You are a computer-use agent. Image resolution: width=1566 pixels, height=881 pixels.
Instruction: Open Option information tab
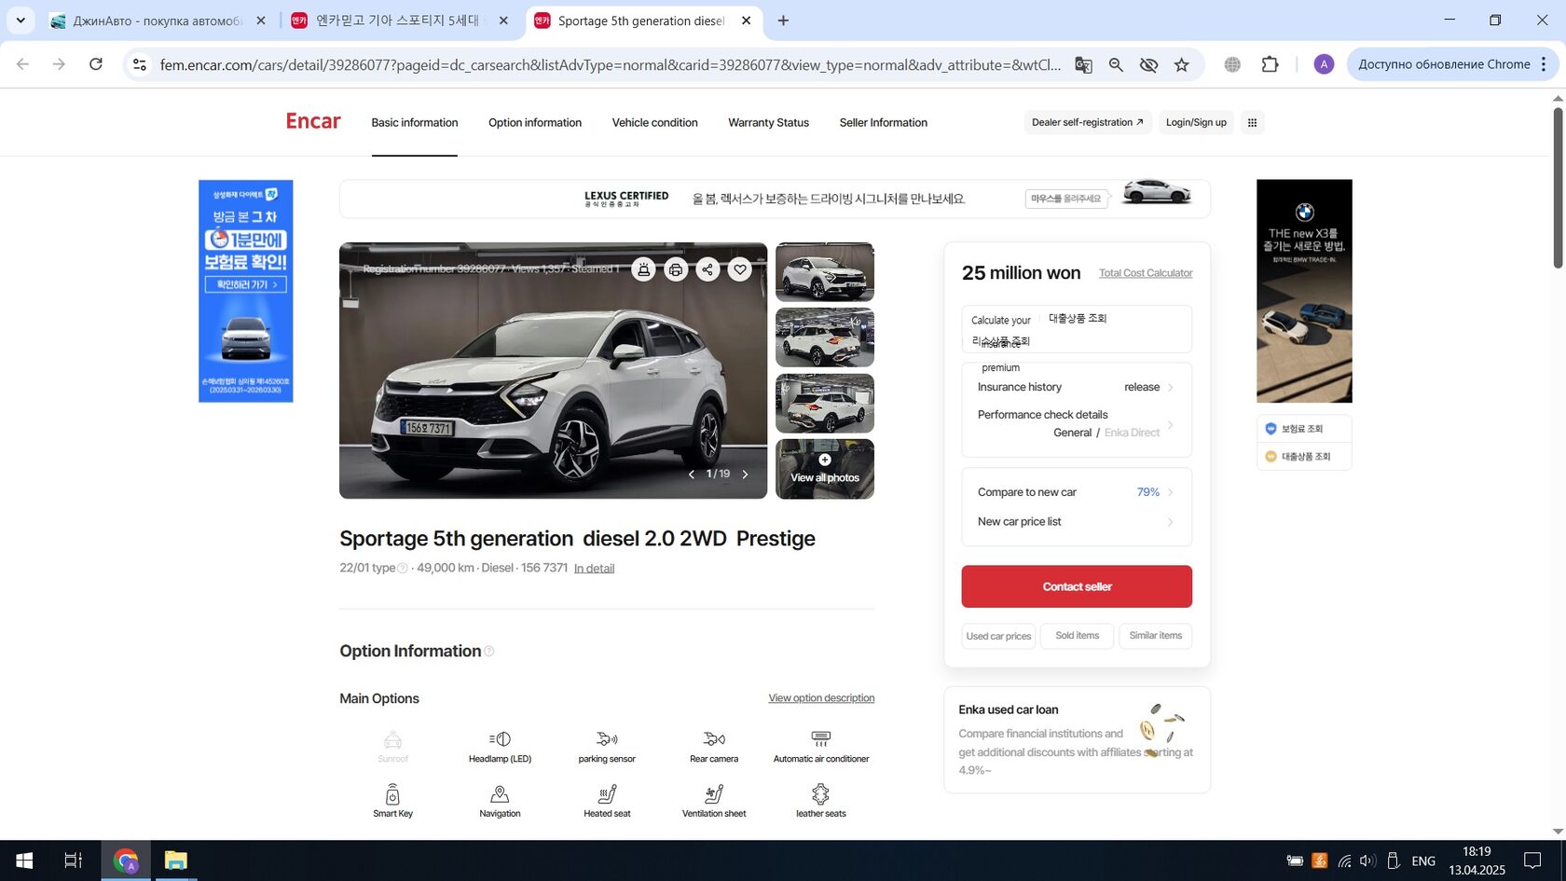535,122
